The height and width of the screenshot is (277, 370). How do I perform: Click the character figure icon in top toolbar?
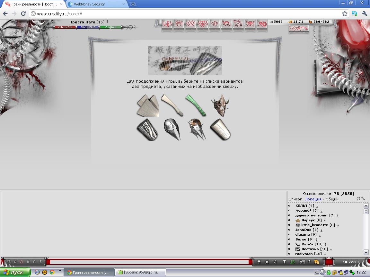[167, 23]
